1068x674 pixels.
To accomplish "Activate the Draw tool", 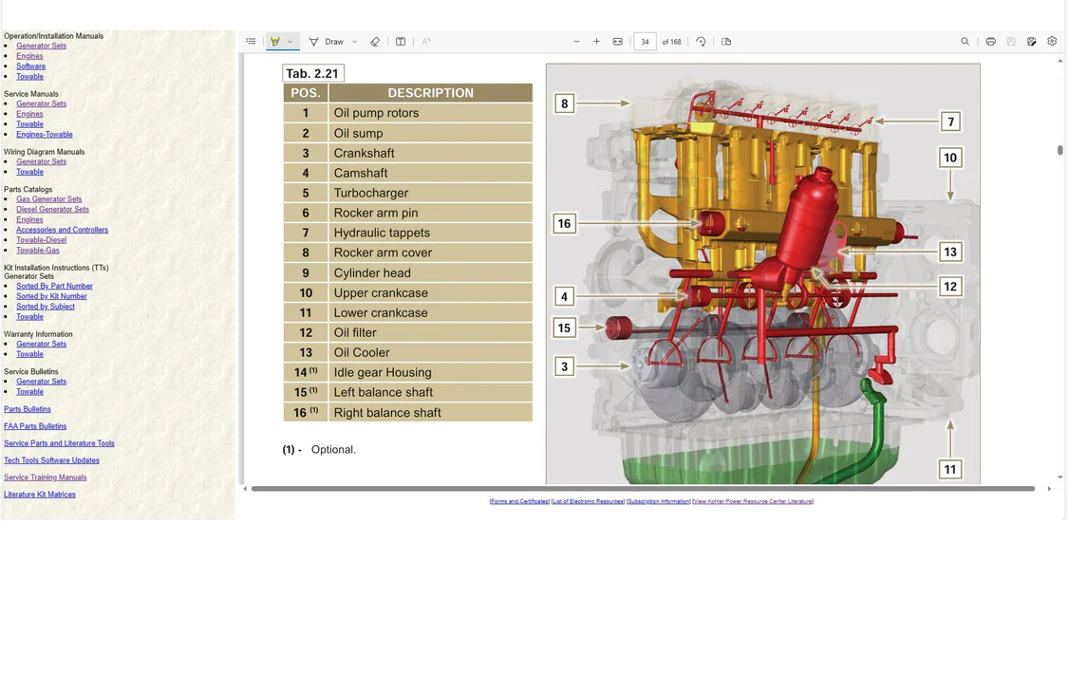I will point(326,42).
